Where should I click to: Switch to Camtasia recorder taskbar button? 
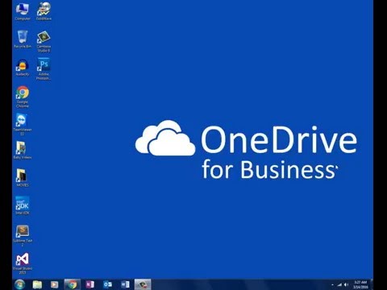click(143, 284)
